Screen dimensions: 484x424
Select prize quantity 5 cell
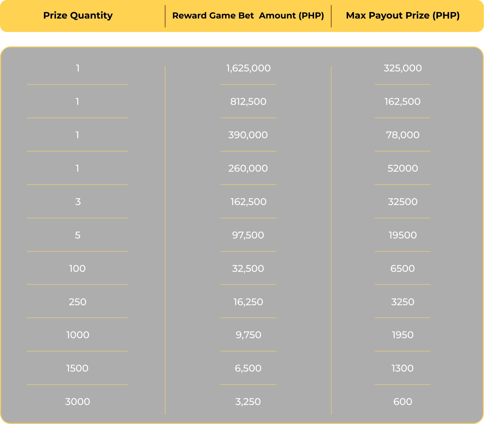pyautogui.click(x=78, y=235)
